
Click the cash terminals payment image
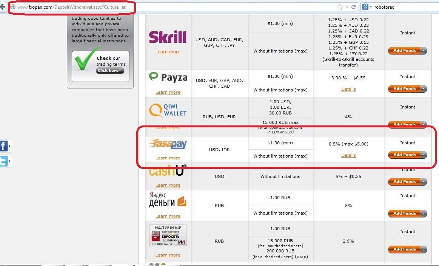168,235
